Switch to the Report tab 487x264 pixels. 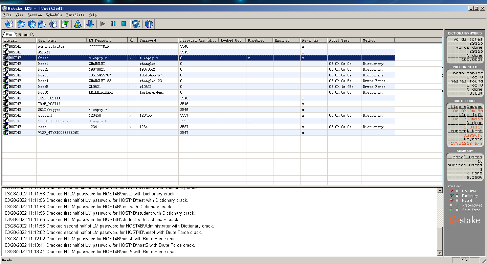(25, 34)
